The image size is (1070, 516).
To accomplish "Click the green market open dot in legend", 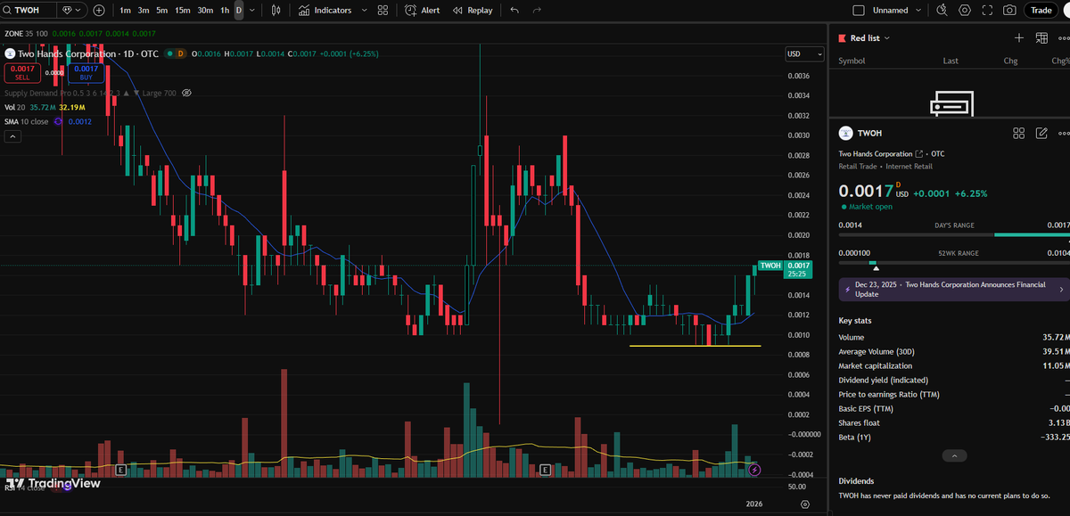I will 169,53.
